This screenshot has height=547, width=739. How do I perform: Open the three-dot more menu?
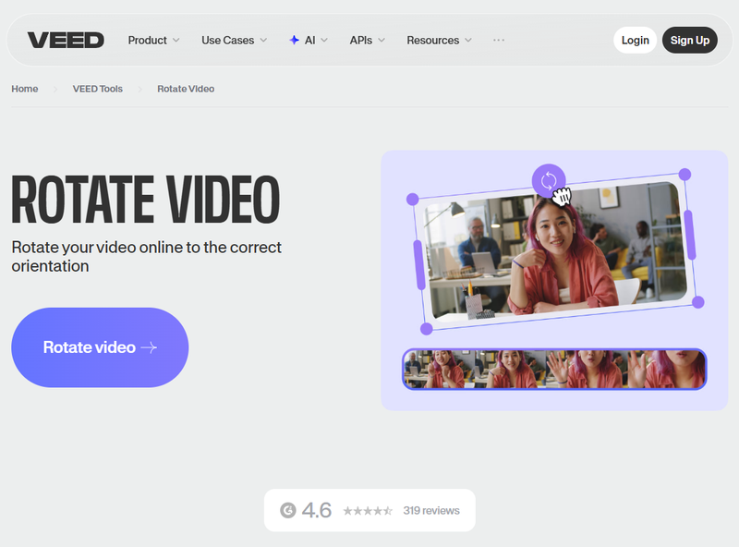(499, 40)
